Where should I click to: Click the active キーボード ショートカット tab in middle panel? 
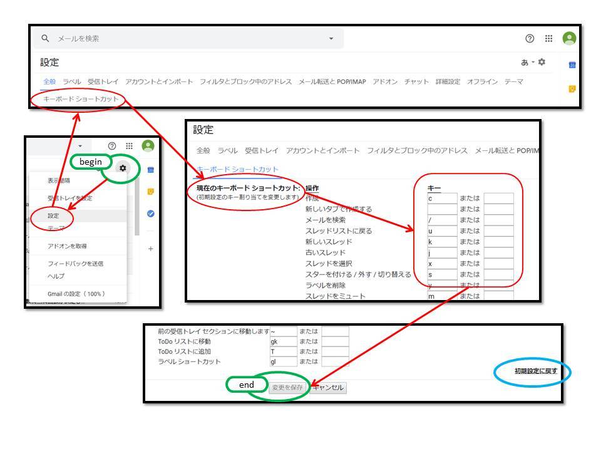point(238,169)
